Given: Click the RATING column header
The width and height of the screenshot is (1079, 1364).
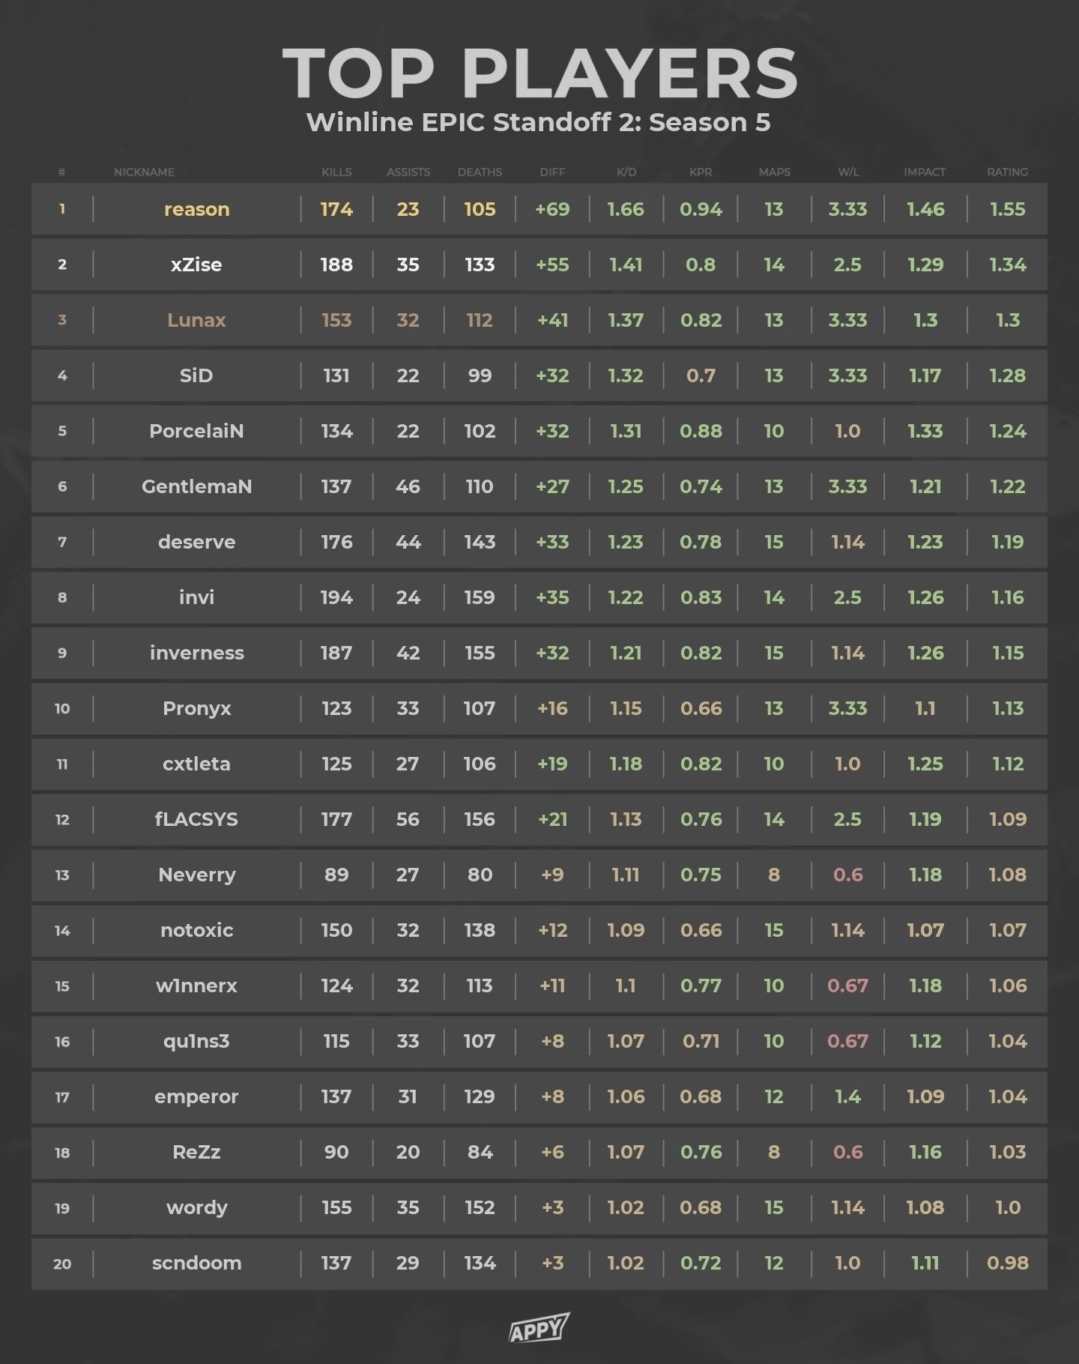Looking at the screenshot, I should point(1007,172).
